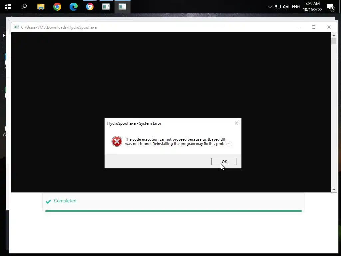341x256 pixels.
Task: Open the shield browser icon in taskbar
Action: [90, 7]
